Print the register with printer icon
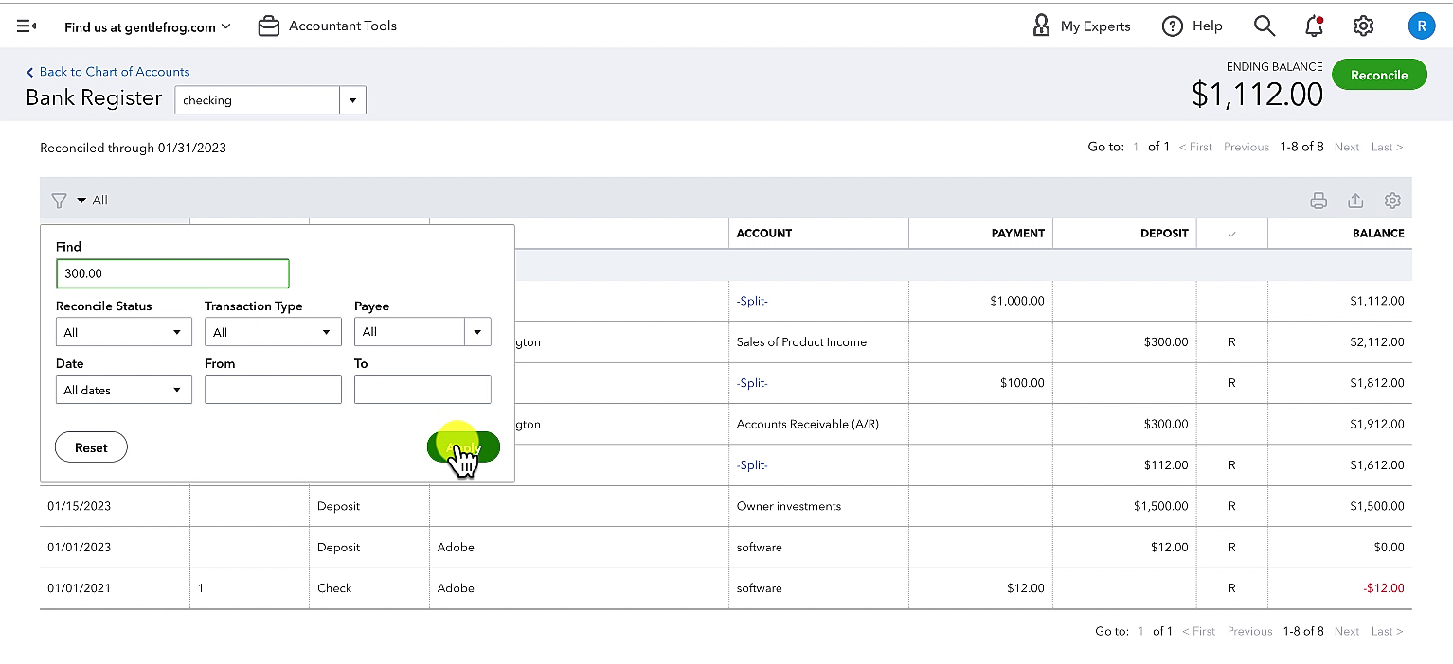The image size is (1453, 664). pyautogui.click(x=1318, y=201)
